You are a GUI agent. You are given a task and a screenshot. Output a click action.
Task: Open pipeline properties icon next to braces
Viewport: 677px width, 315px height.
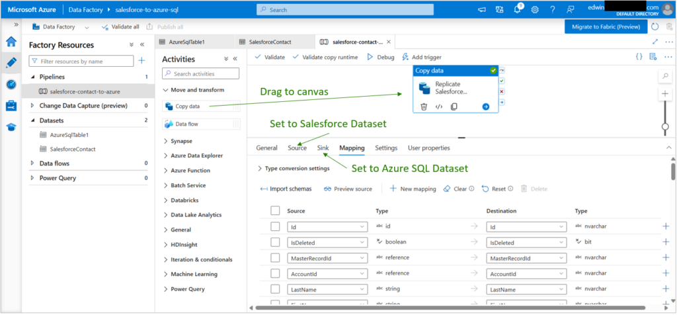coord(653,57)
